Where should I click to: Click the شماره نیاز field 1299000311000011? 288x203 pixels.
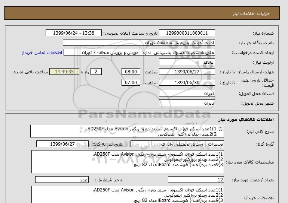tap(187, 33)
